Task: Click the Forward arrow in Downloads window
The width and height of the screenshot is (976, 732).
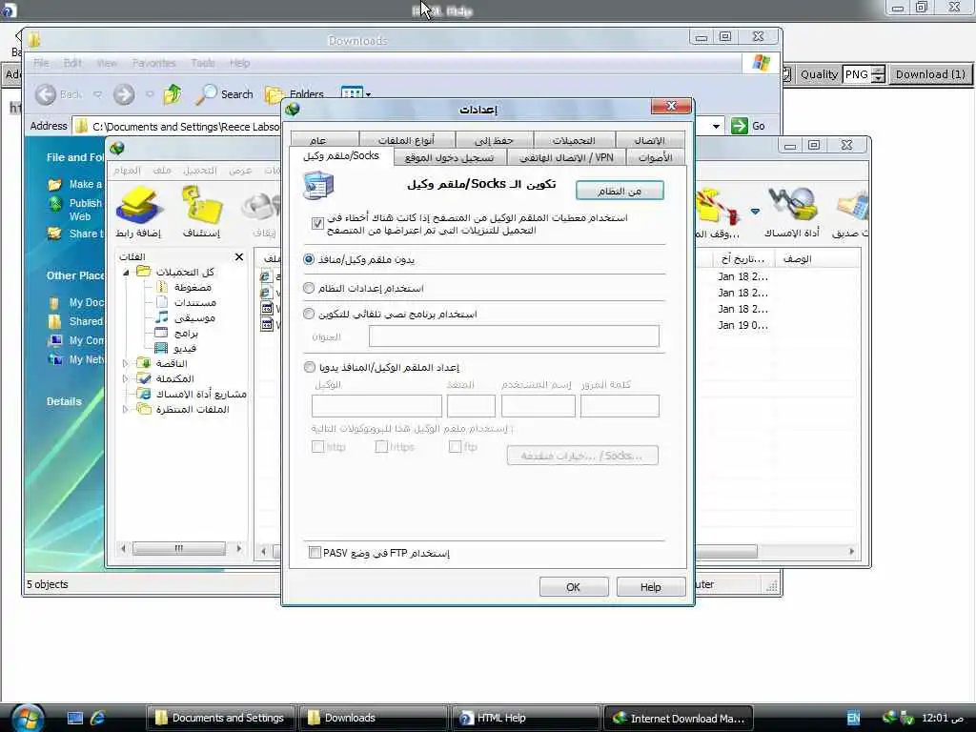Action: (124, 94)
